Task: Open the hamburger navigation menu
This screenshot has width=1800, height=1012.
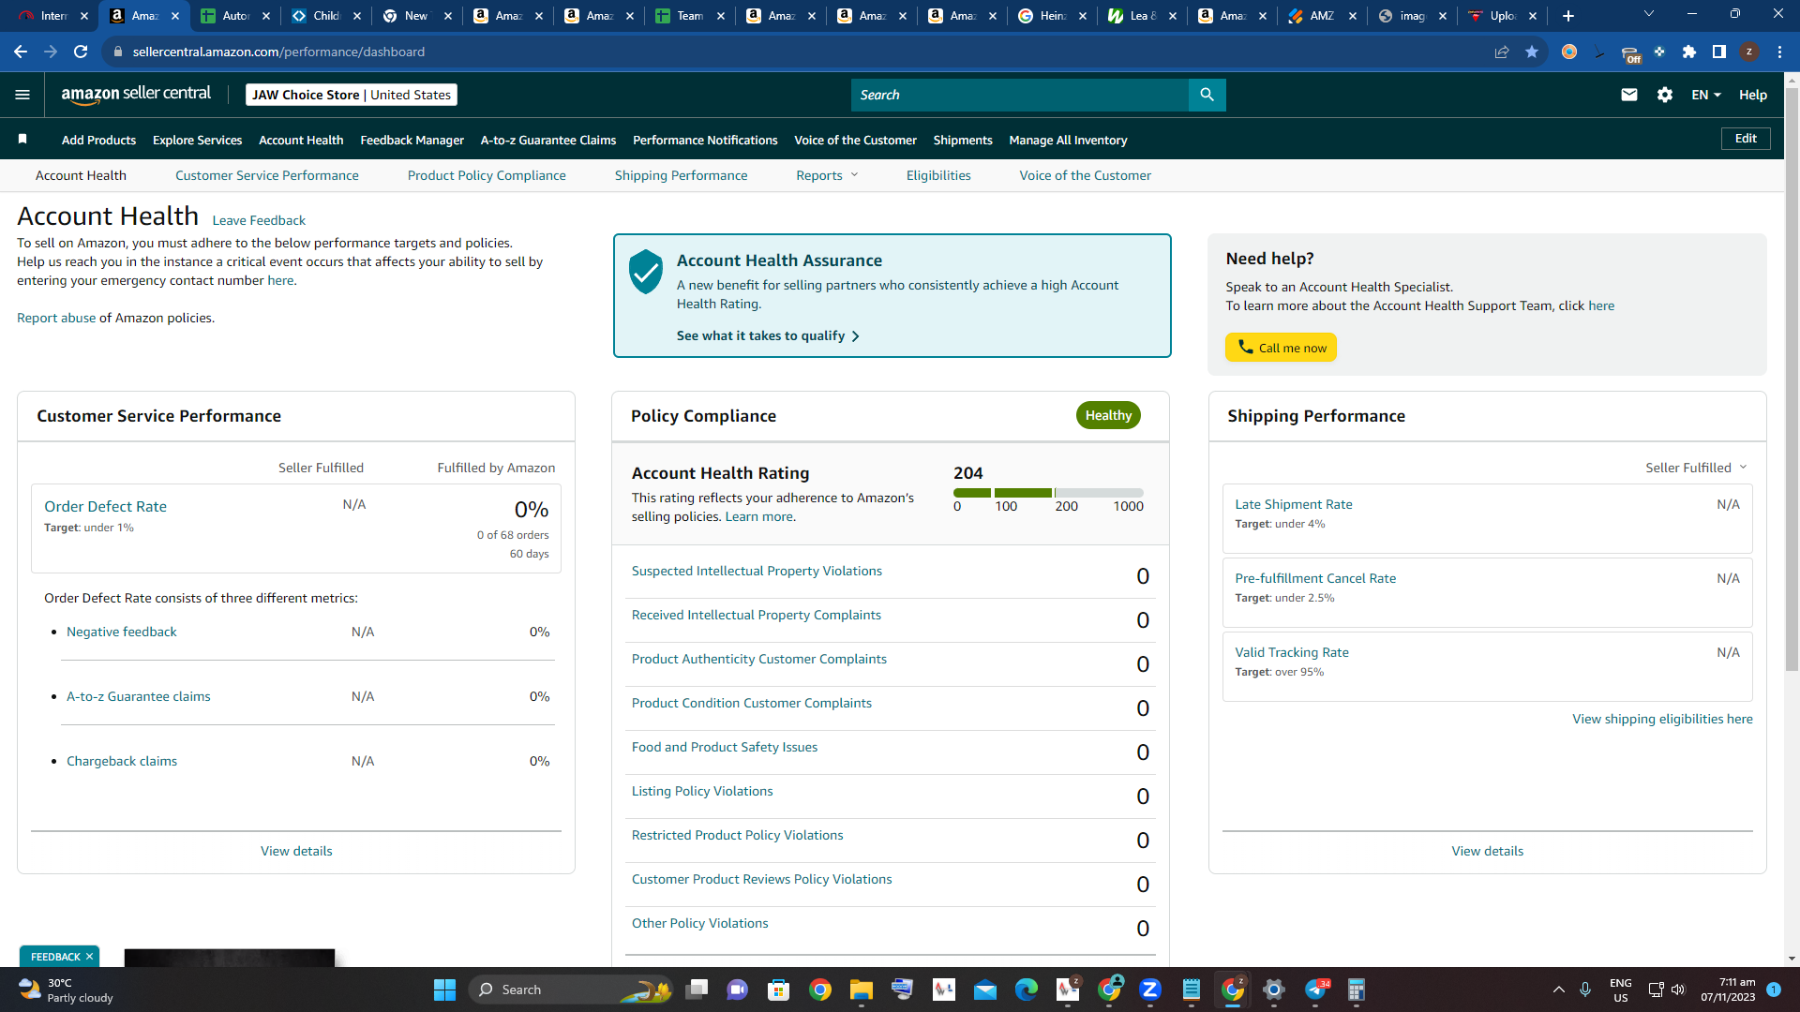Action: 22,95
